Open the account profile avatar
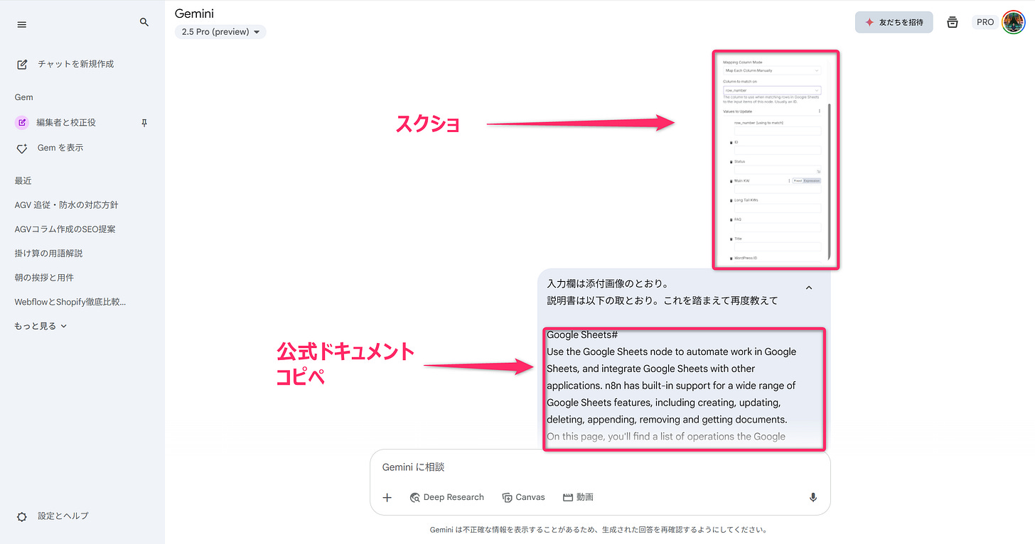The height and width of the screenshot is (544, 1035). coord(1013,22)
